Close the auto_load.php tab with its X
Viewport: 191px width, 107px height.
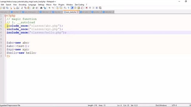(78, 12)
